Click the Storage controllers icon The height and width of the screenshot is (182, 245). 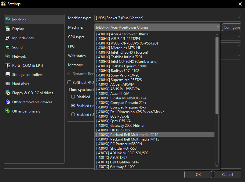[8, 74]
